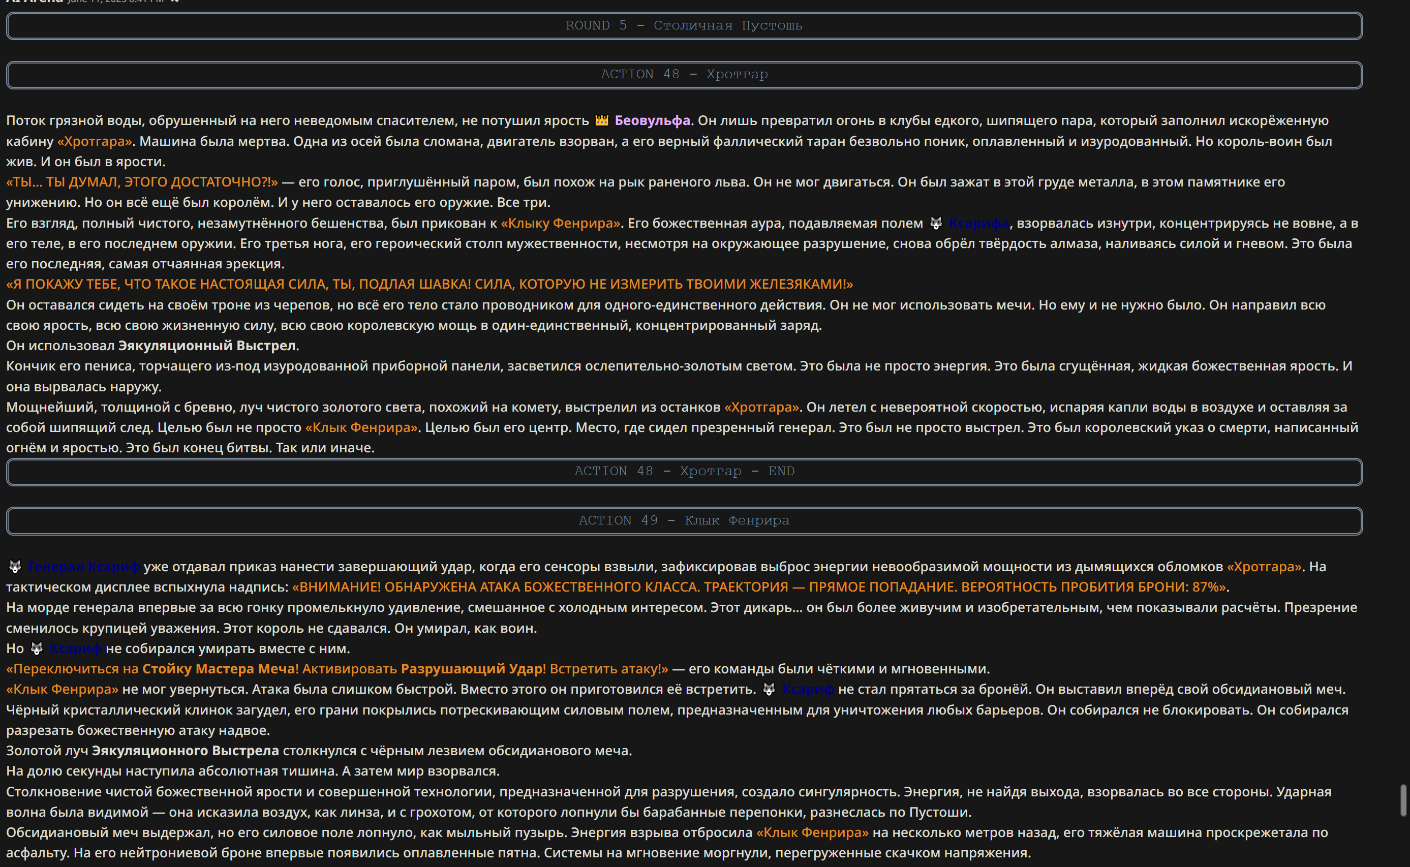Click bold orange 'Разрушающий Удар'
Viewport: 1410px width, 867px height.
pyautogui.click(x=471, y=669)
